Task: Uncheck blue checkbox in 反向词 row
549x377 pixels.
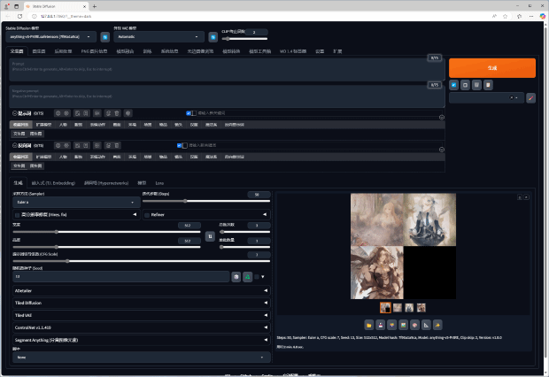Action: pos(179,146)
